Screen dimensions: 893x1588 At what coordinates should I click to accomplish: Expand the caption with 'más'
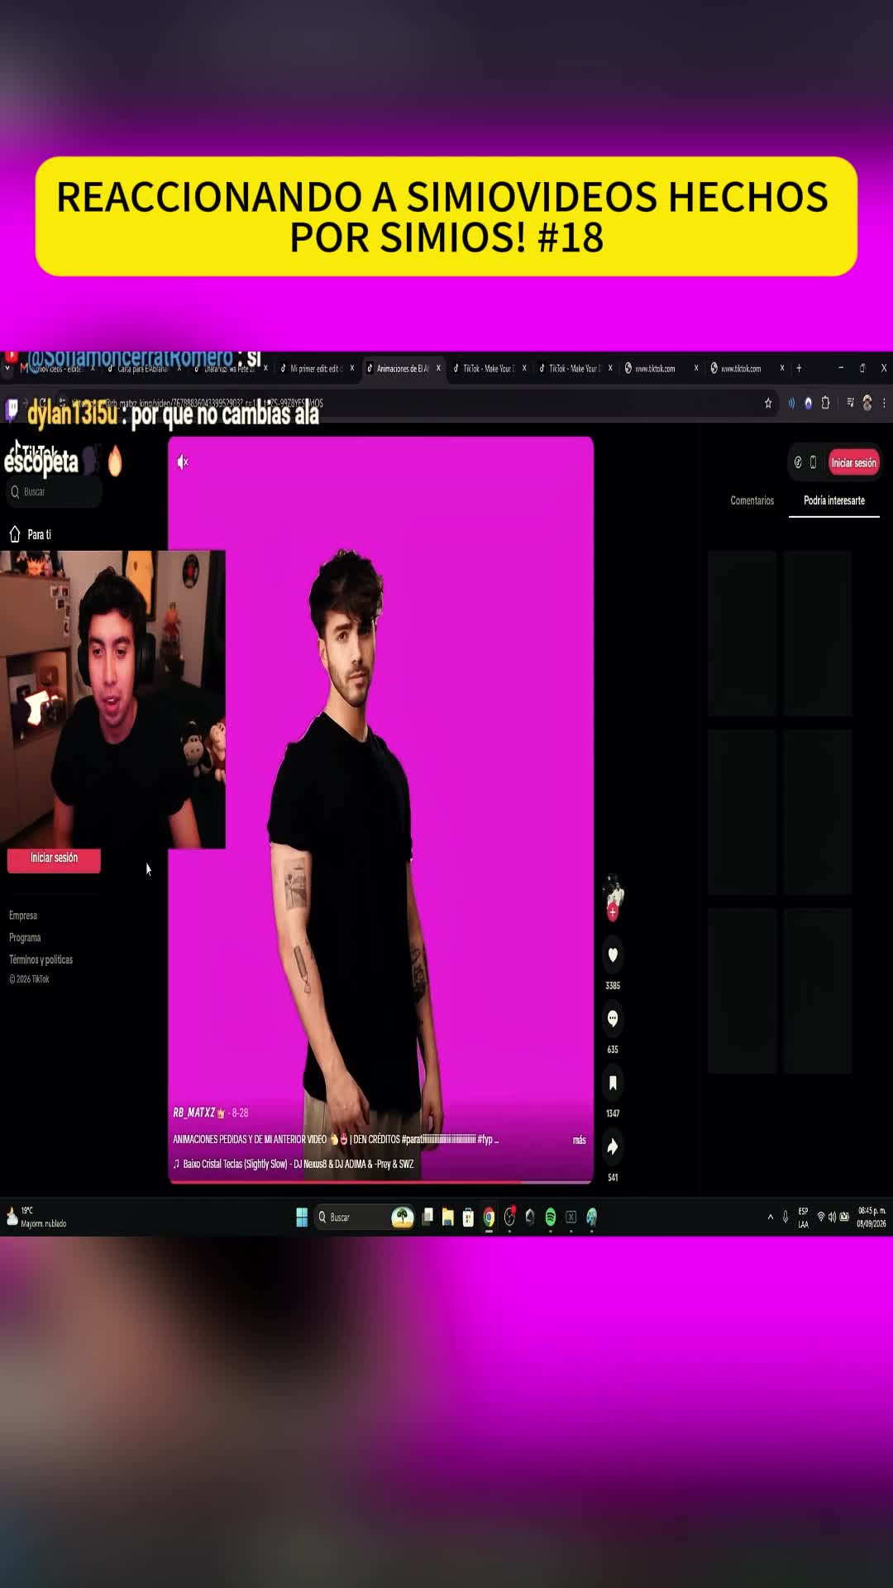coord(579,1140)
